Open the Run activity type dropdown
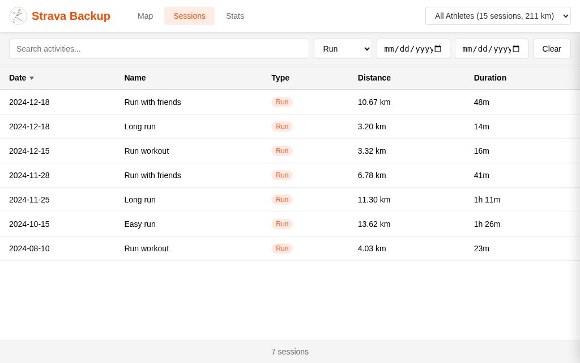This screenshot has height=363, width=580. tap(343, 49)
